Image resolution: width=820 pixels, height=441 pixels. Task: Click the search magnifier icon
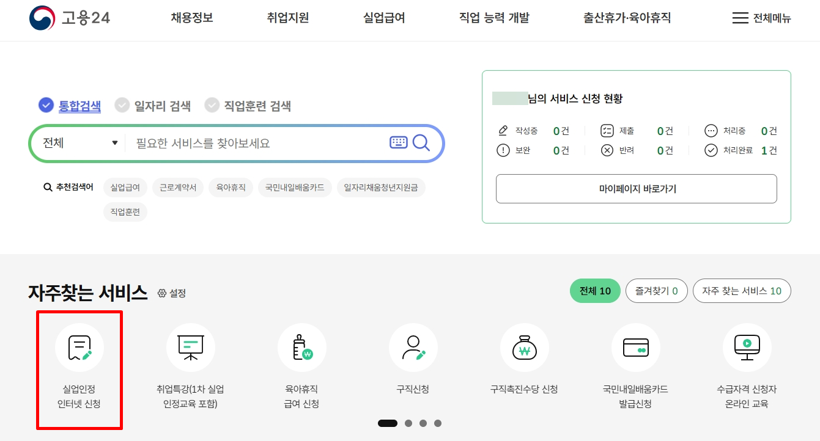(x=421, y=143)
